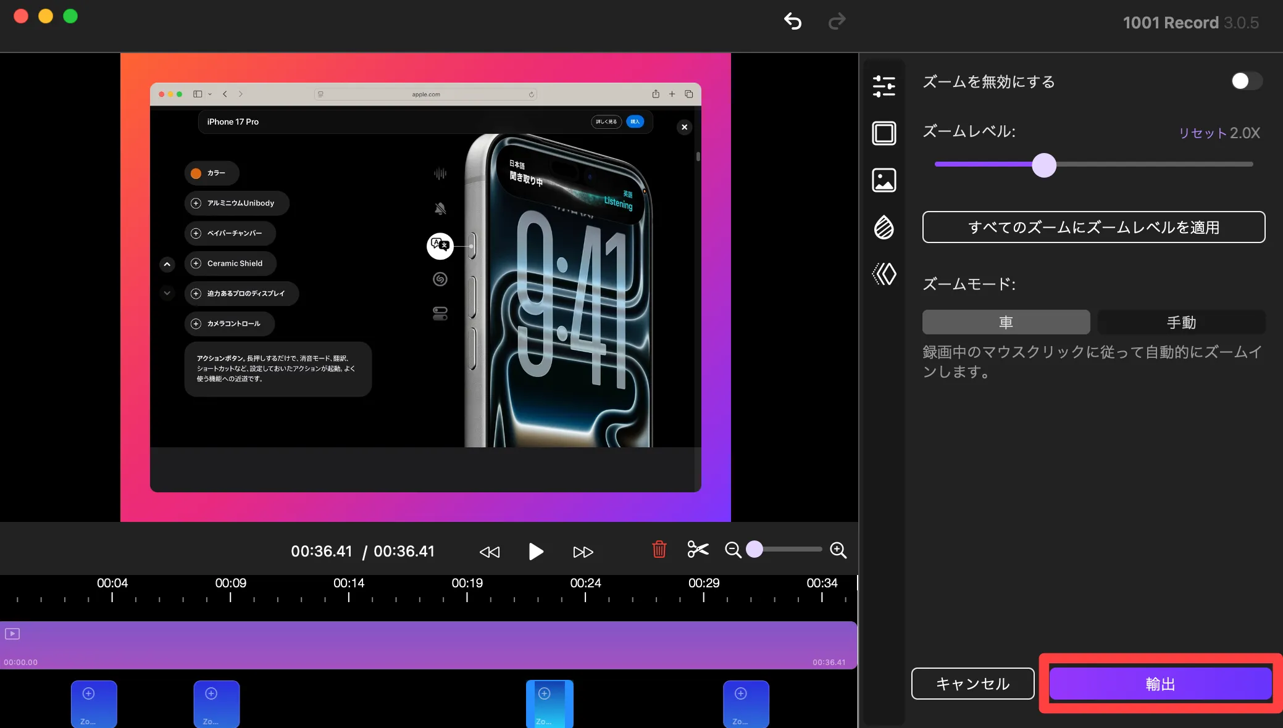Toggle the ズームを無効にする switch
Viewport: 1283px width, 728px height.
coord(1246,81)
